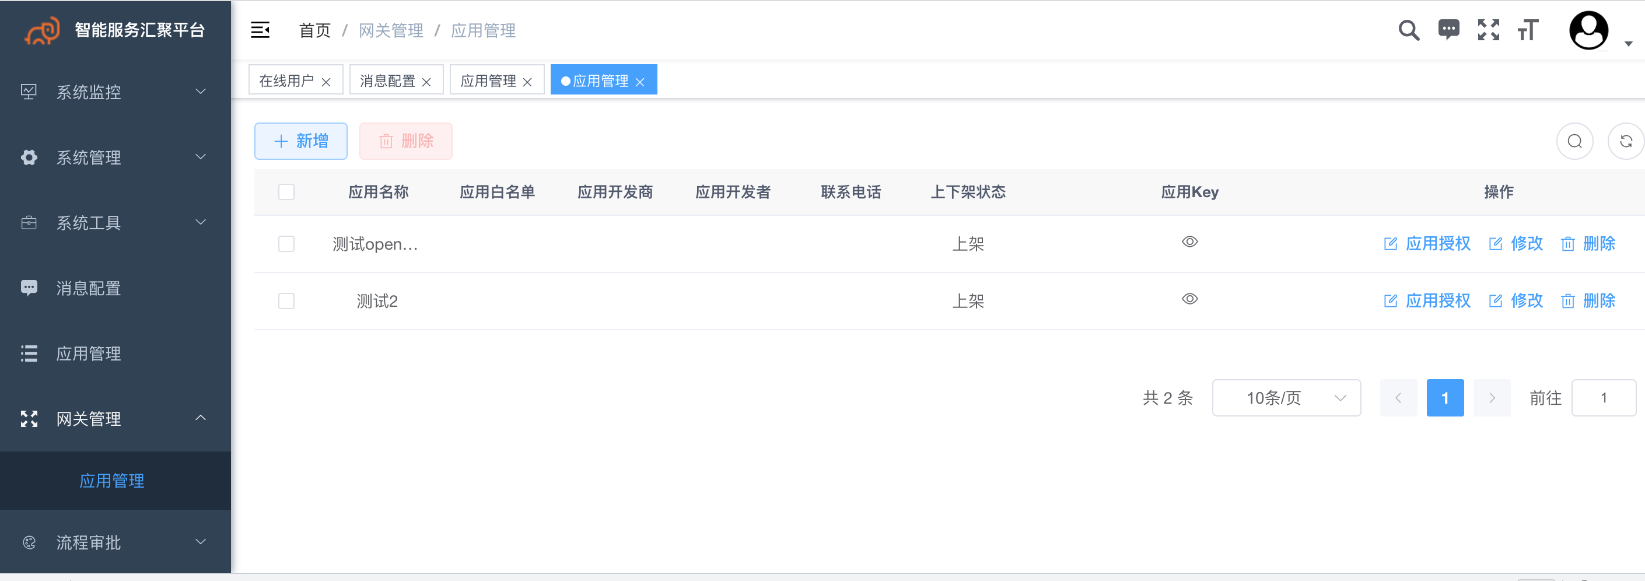Click the 系统工具 toolbox icon in sidebar
This screenshot has width=1645, height=581.
click(29, 222)
